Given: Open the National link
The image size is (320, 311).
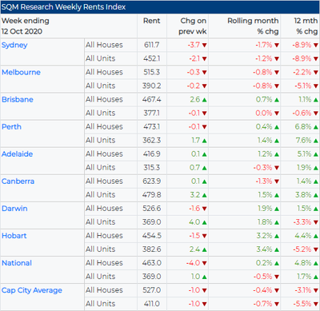Looking at the screenshot, I should point(17,263).
